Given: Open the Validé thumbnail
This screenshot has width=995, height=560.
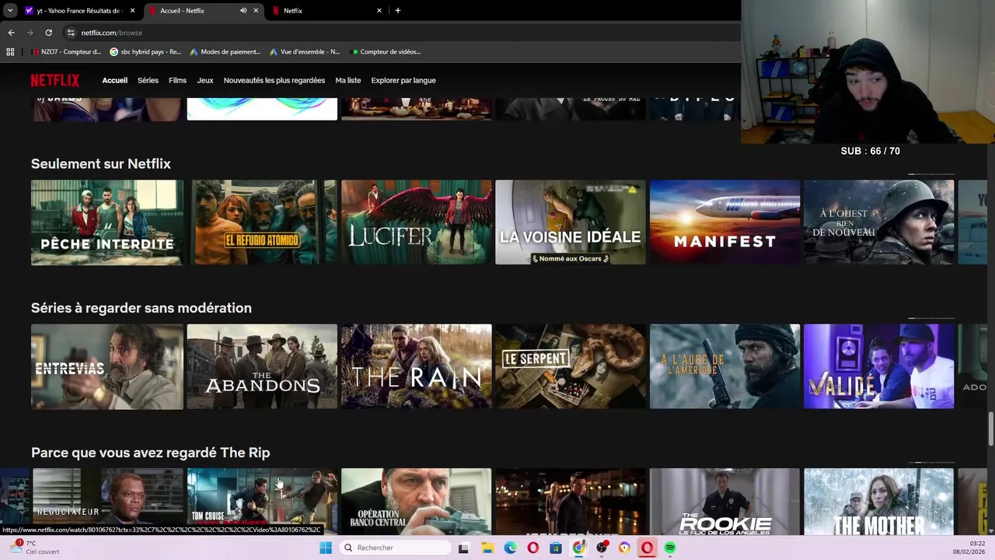Looking at the screenshot, I should pos(879,366).
